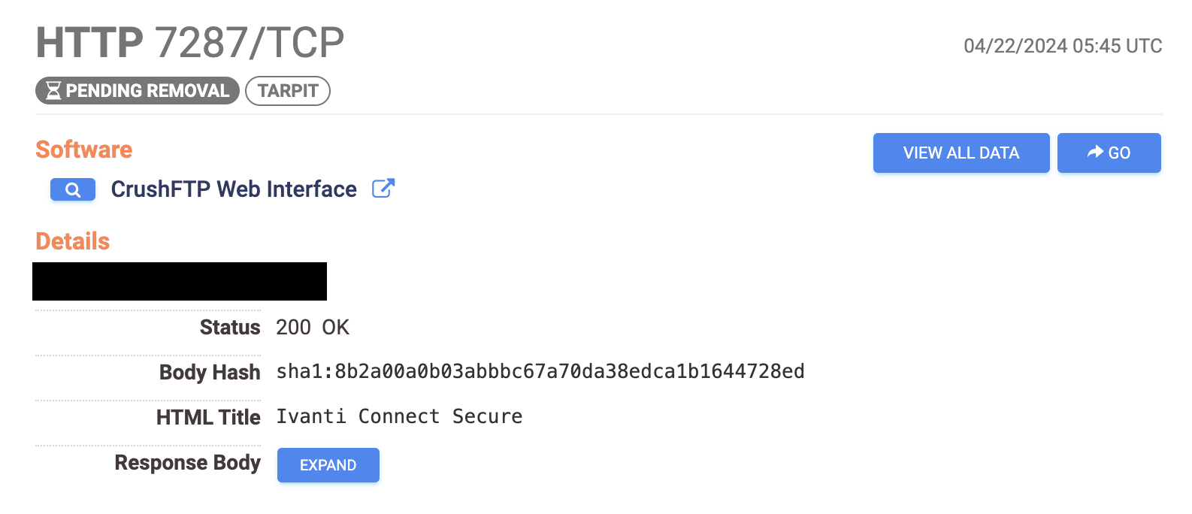Image resolution: width=1192 pixels, height=514 pixels.
Task: Click the Status field label
Action: (229, 328)
